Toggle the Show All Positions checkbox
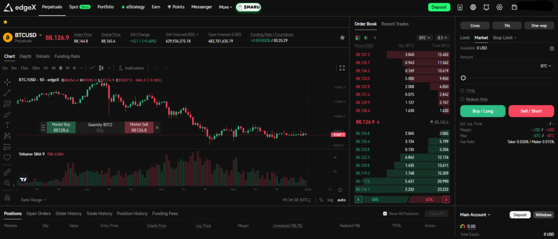This screenshot has height=239, width=558. click(x=386, y=214)
